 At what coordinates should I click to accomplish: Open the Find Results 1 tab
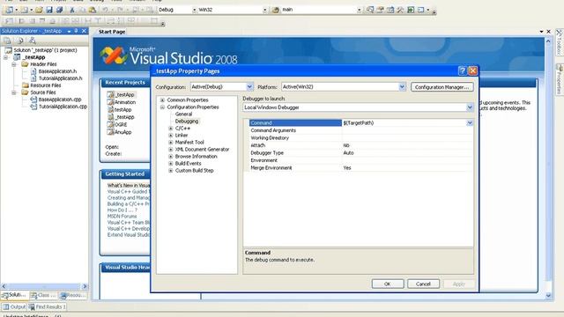[48, 307]
